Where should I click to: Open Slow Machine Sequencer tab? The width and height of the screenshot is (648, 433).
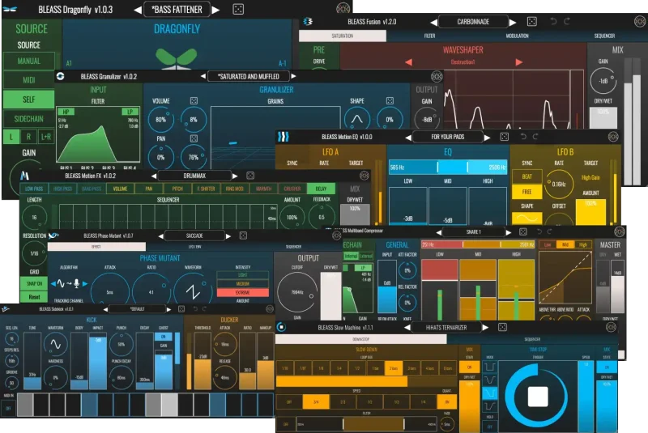532,339
